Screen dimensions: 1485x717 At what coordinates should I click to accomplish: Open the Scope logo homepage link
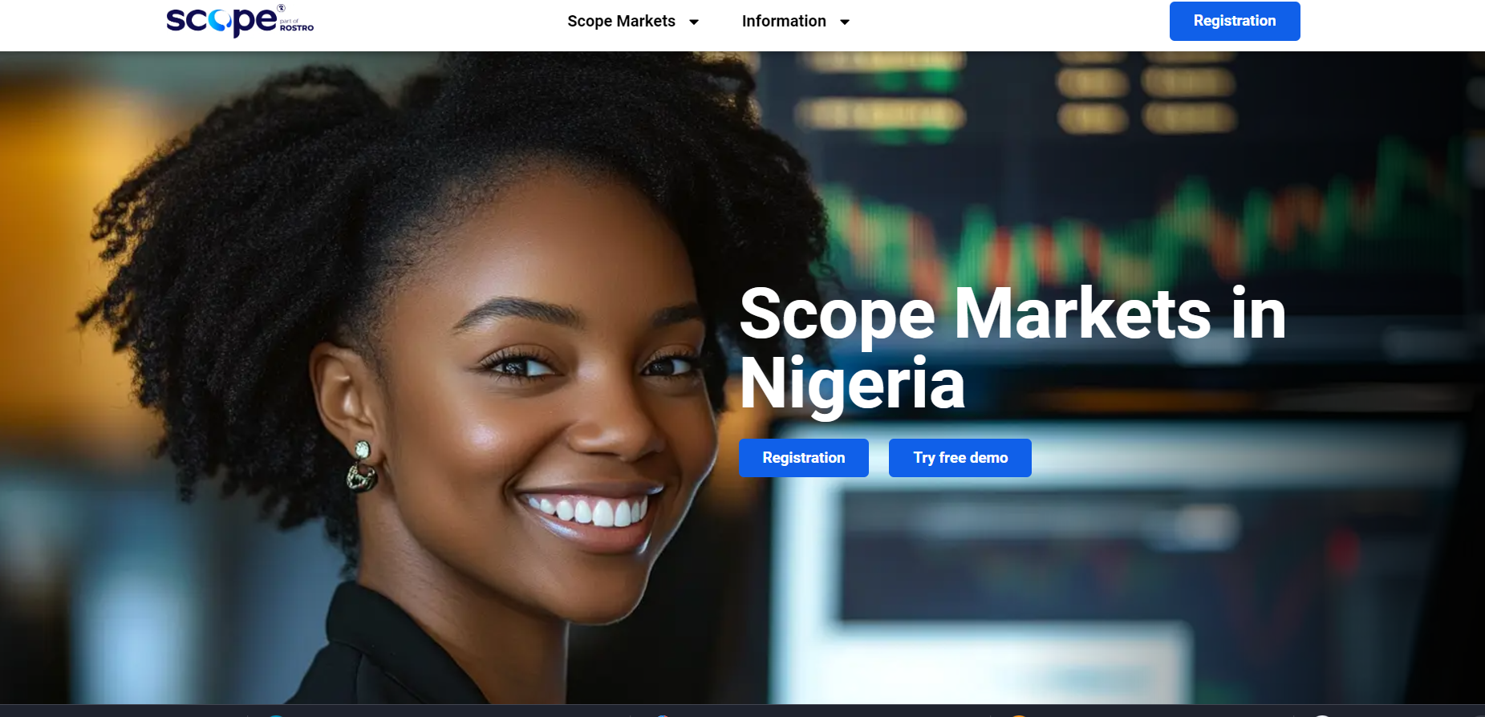[239, 21]
